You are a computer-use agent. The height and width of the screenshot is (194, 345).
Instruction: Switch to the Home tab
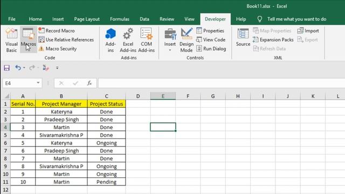35,19
